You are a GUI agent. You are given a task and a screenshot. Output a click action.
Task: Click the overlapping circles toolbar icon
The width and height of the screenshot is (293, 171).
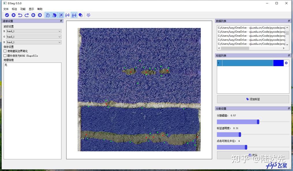tap(80, 15)
